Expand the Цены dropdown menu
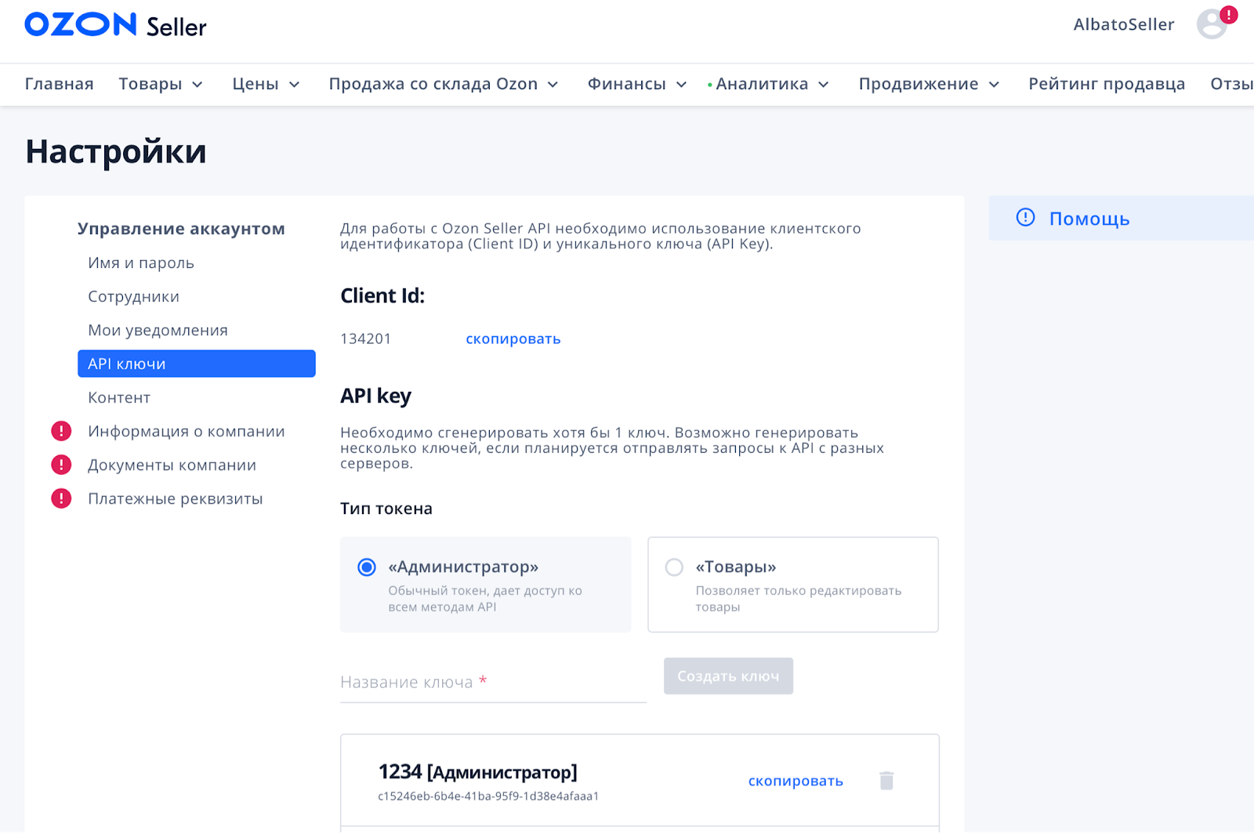Image resolution: width=1254 pixels, height=833 pixels. pyautogui.click(x=266, y=84)
